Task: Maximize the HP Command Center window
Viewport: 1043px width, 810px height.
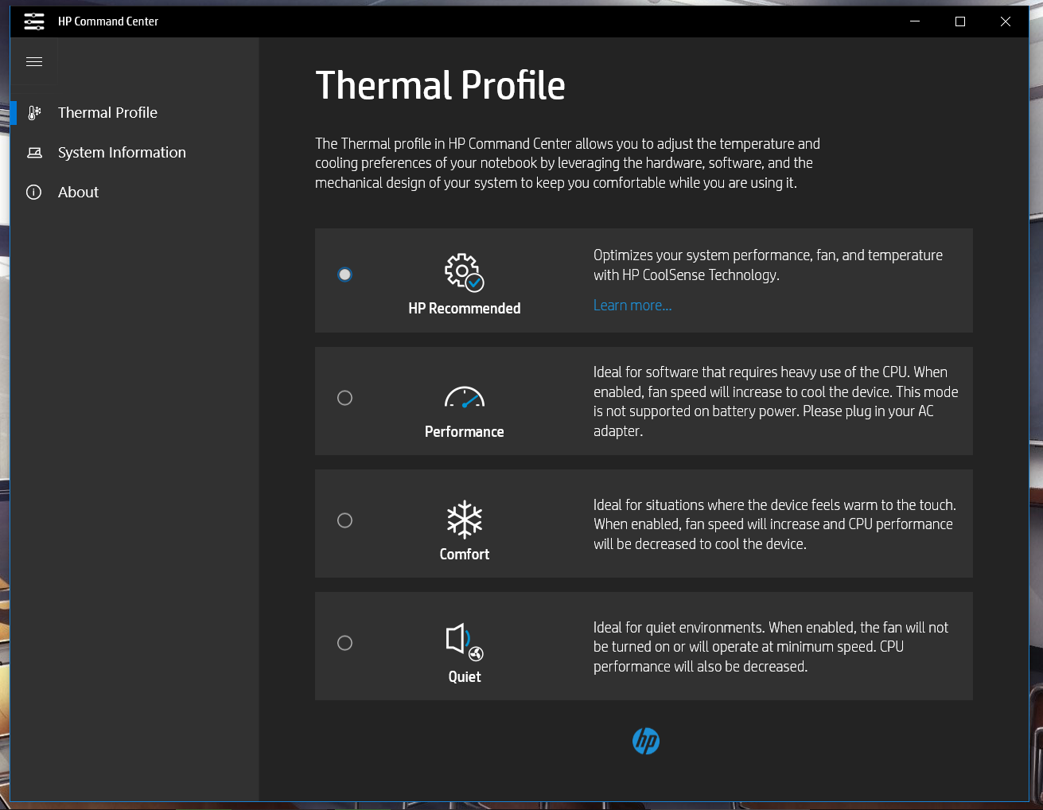Action: click(960, 21)
